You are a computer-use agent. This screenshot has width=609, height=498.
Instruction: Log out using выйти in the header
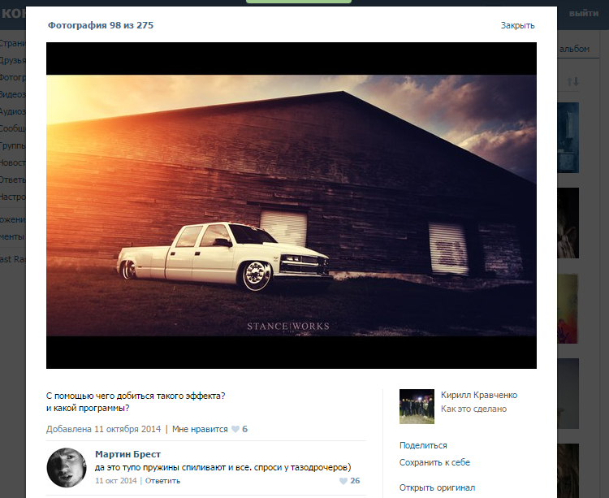click(x=583, y=14)
